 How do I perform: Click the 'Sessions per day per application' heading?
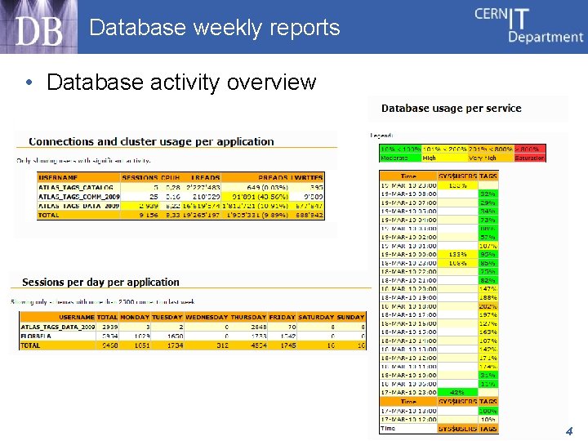100,282
